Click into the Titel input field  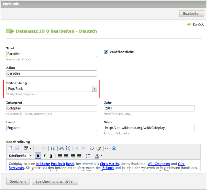(52, 54)
